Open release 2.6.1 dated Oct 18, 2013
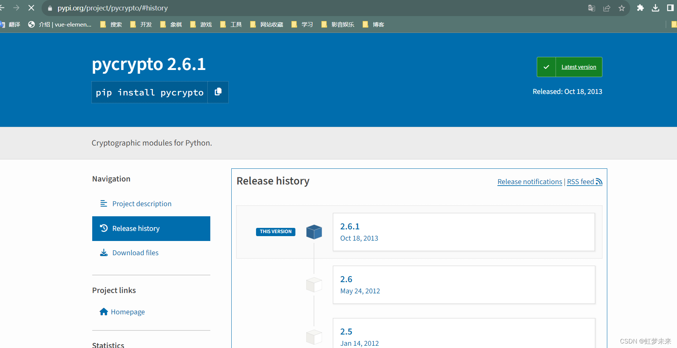This screenshot has width=677, height=348. [x=464, y=232]
